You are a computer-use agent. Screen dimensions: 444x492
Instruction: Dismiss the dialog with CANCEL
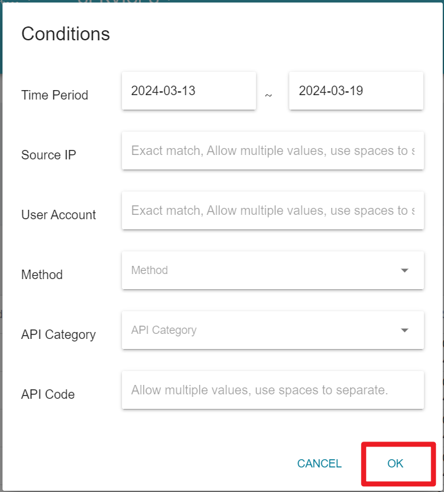319,464
